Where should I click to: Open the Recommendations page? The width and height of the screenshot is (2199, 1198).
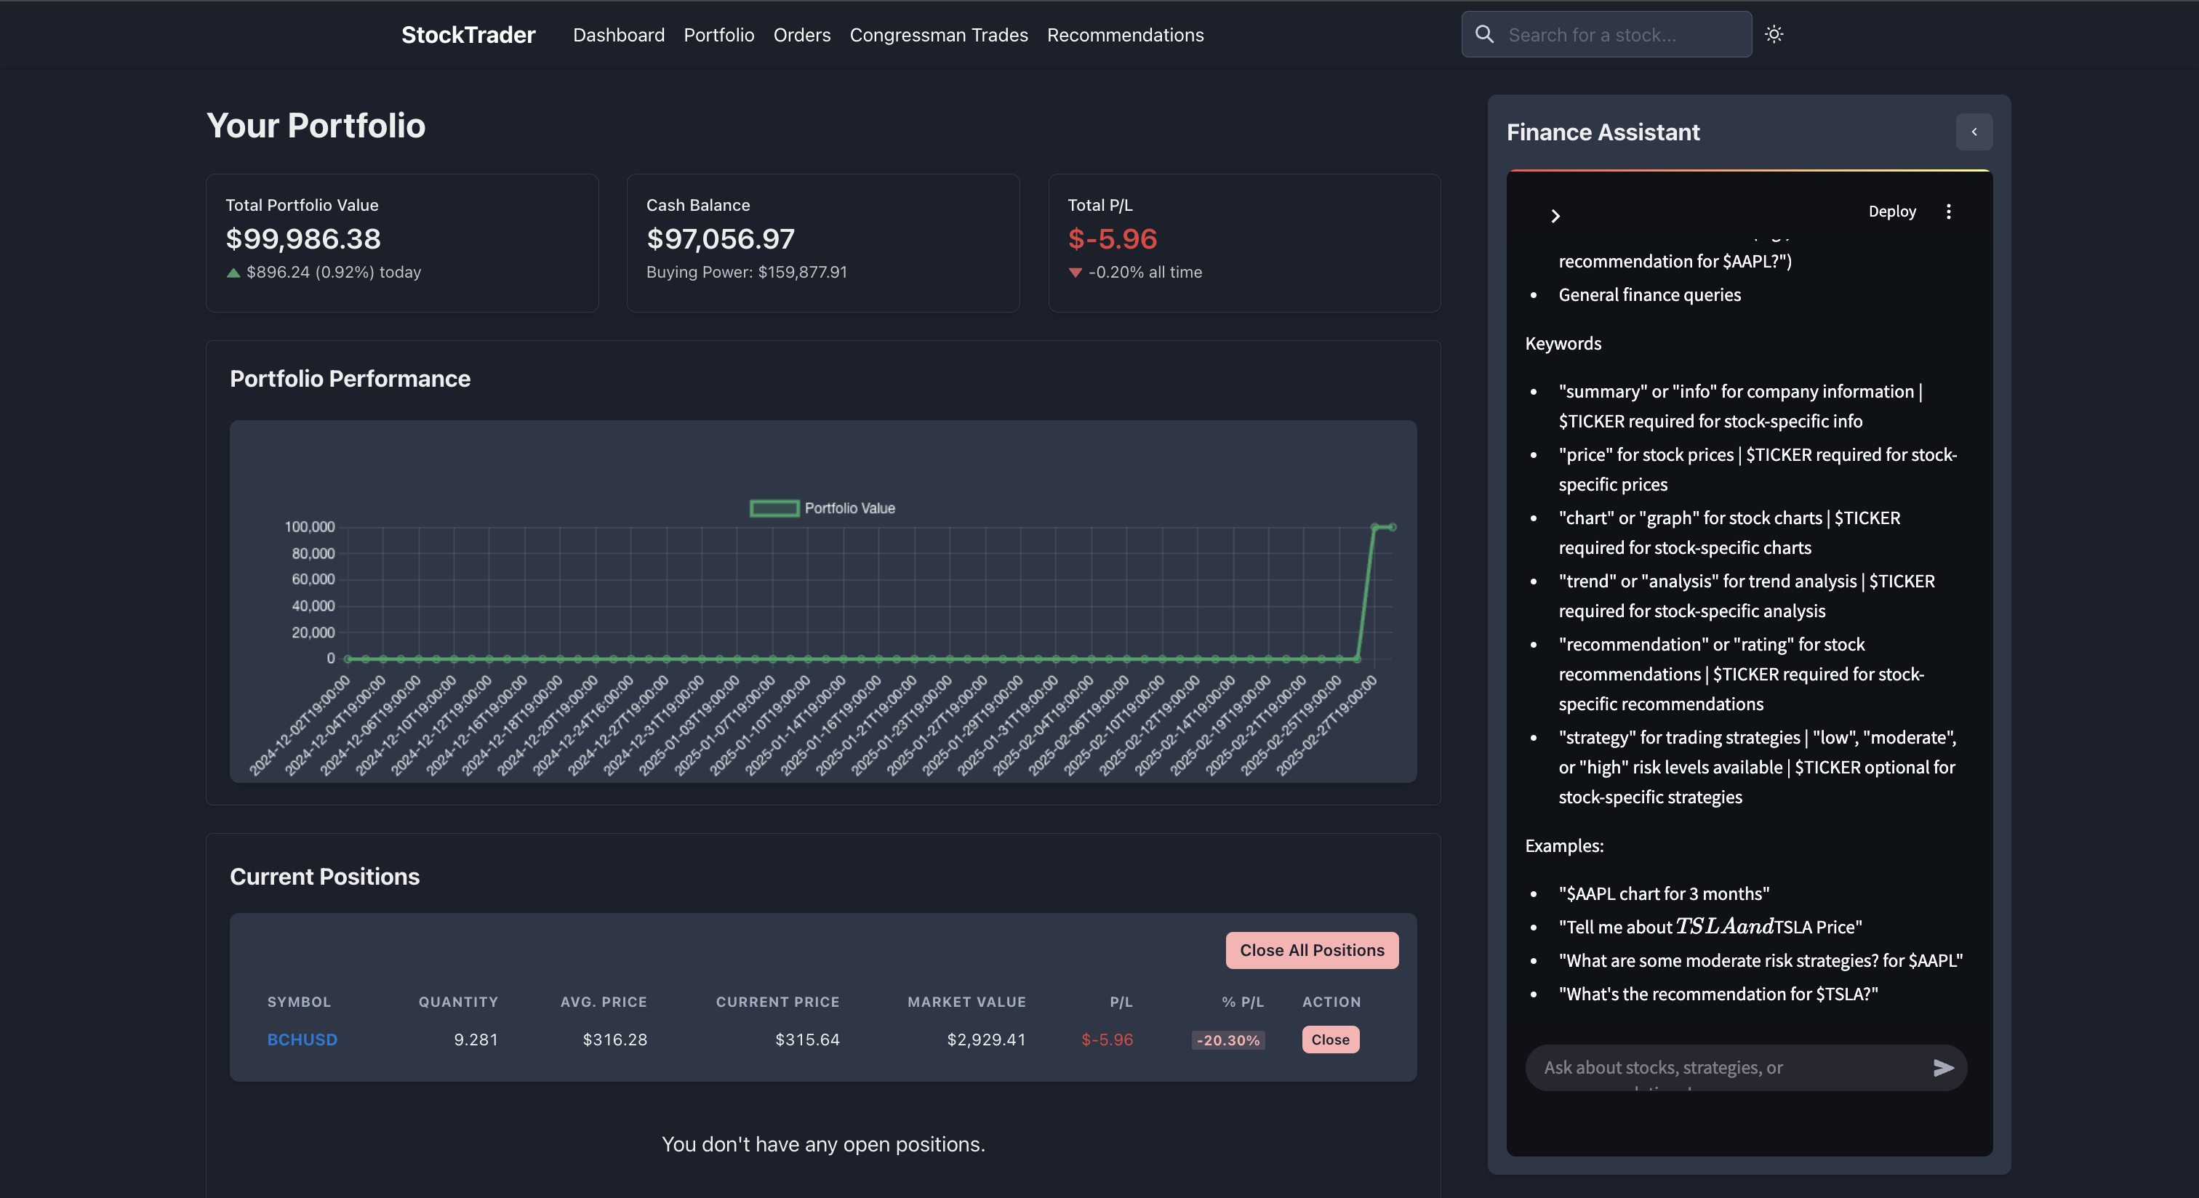pyautogui.click(x=1125, y=35)
